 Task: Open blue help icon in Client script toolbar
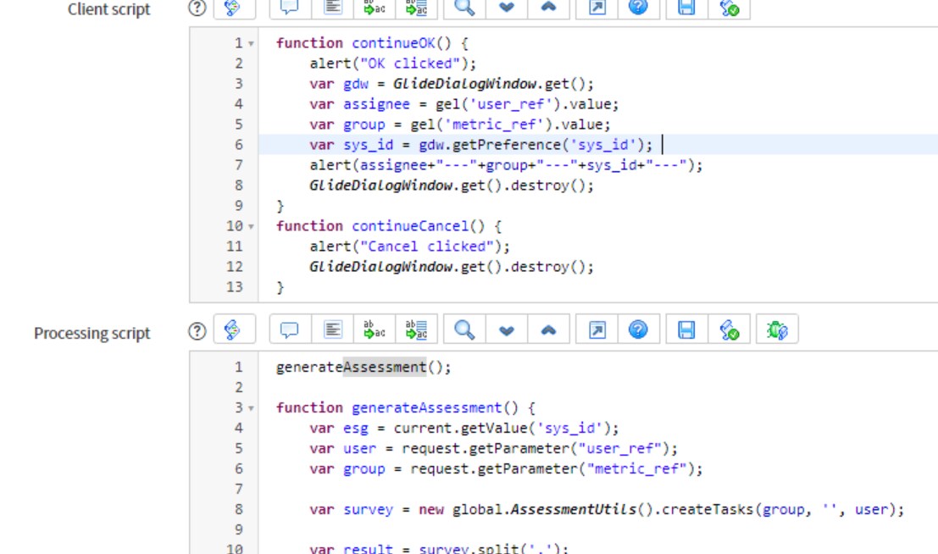point(638,8)
